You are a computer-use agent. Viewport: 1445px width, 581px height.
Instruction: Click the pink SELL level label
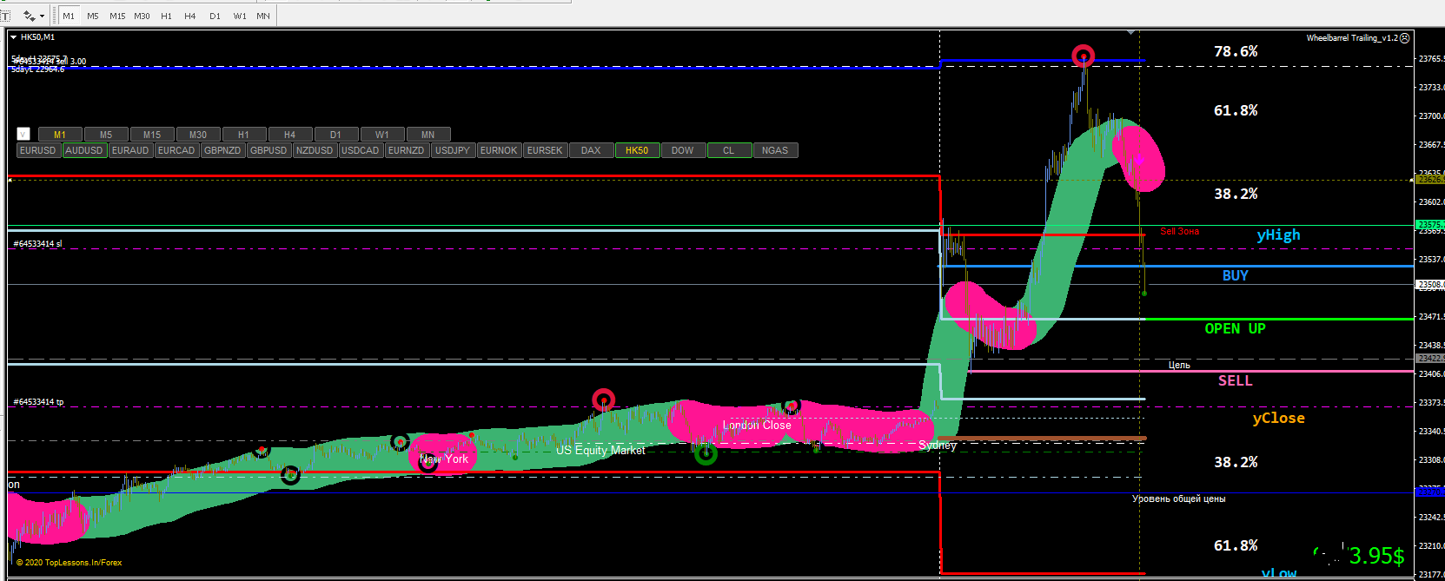pos(1235,381)
